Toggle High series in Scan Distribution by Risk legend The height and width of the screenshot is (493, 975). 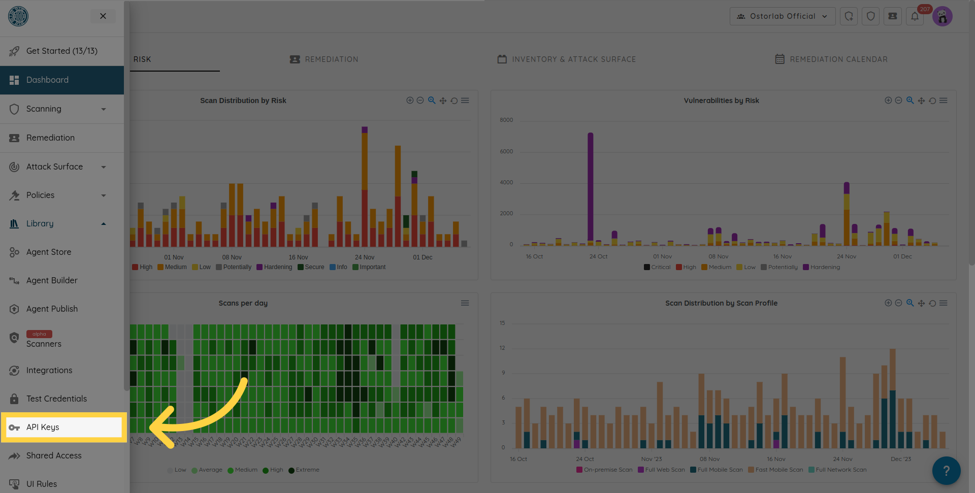[142, 267]
